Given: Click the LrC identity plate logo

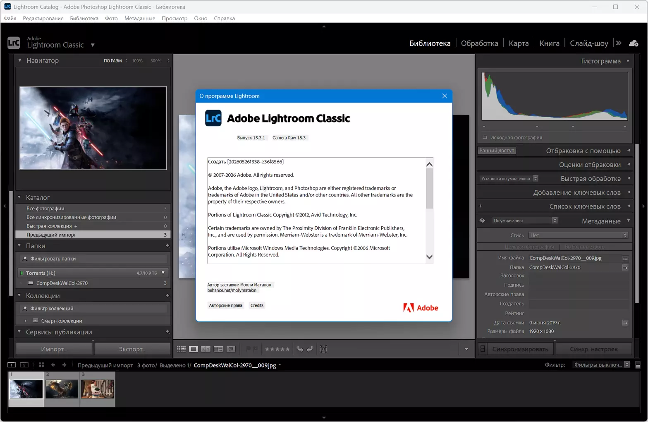Looking at the screenshot, I should click(14, 43).
